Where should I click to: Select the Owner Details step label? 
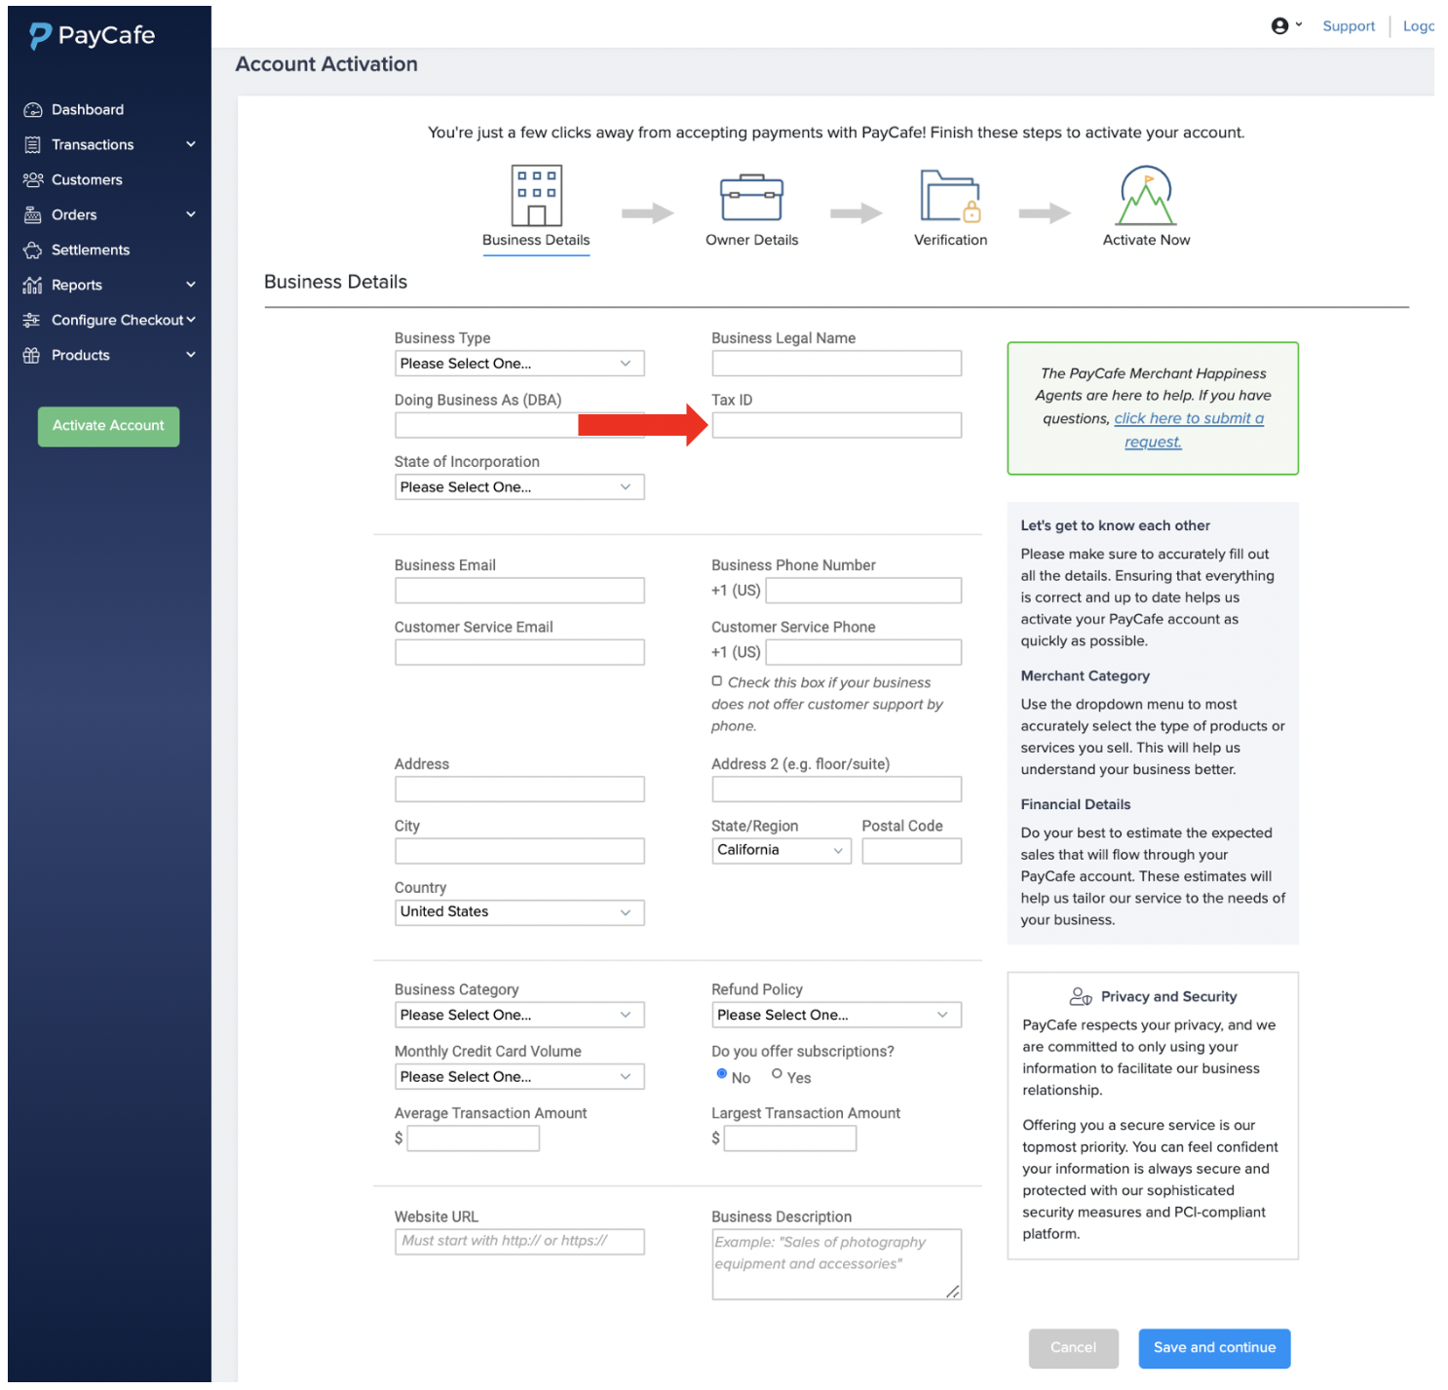point(751,241)
